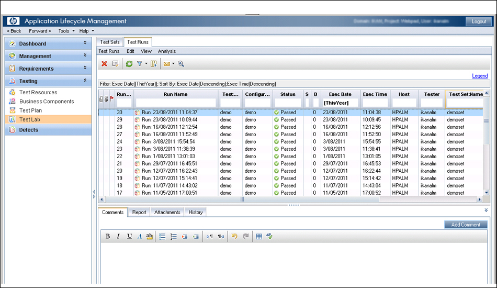The image size is (497, 288).
Task: Click the insert table icon
Action: pos(259,236)
